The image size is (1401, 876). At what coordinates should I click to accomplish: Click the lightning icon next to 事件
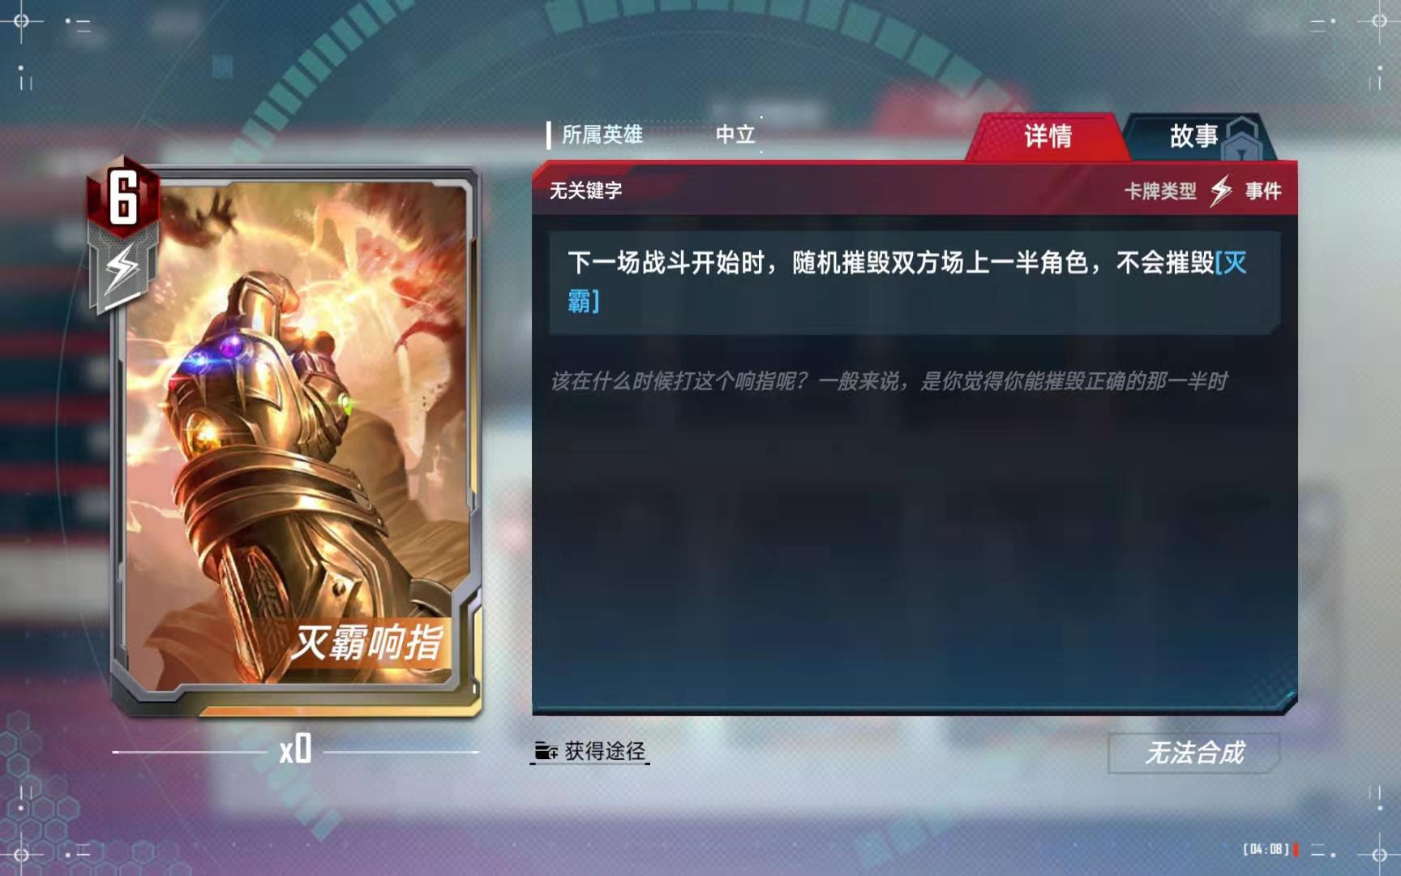pos(1221,191)
